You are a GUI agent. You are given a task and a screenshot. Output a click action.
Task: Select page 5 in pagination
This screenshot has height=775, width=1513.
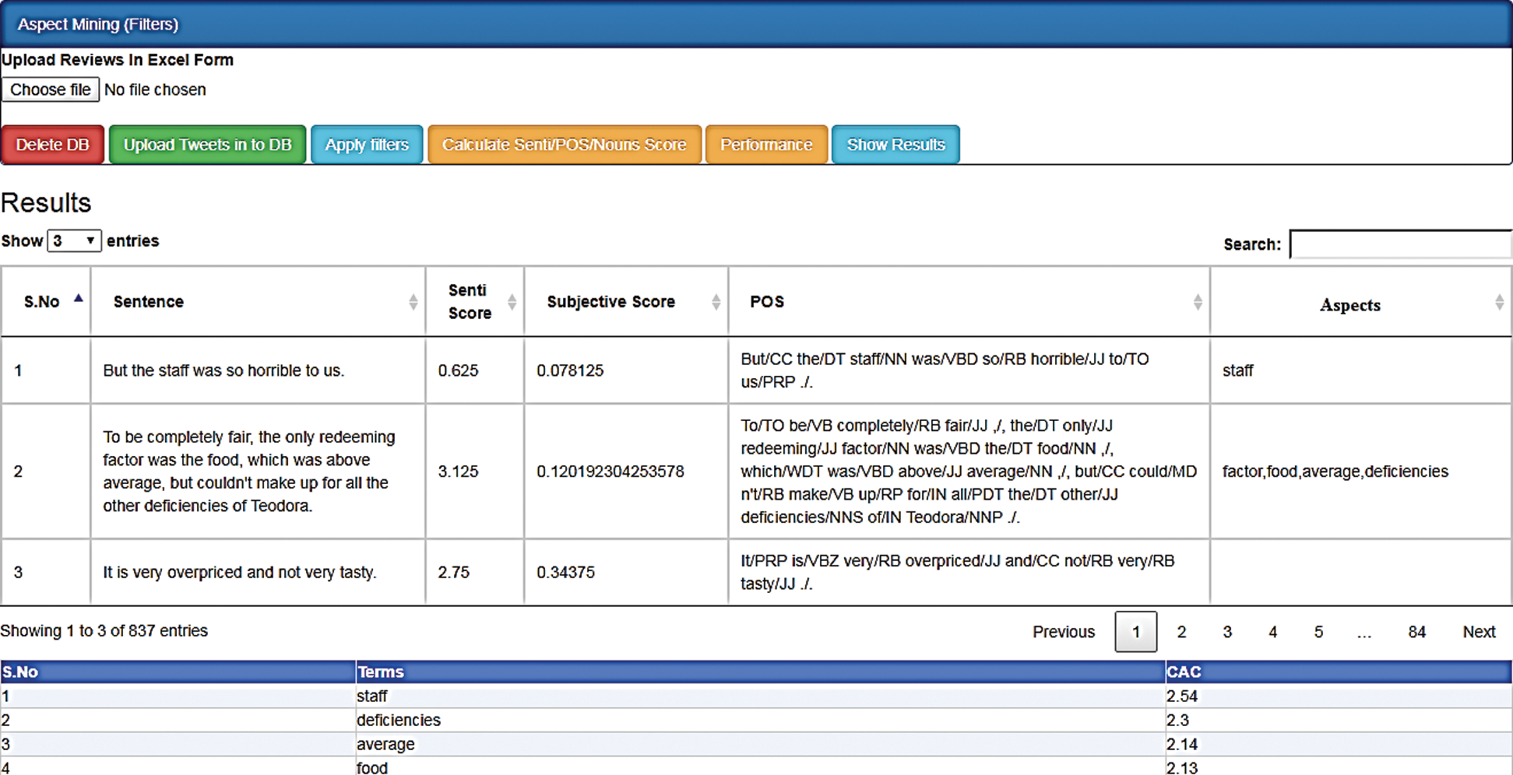pos(1318,632)
